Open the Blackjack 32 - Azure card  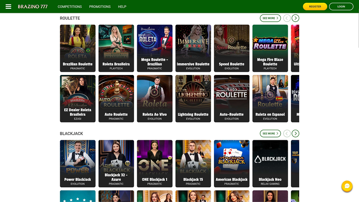[x=116, y=163]
